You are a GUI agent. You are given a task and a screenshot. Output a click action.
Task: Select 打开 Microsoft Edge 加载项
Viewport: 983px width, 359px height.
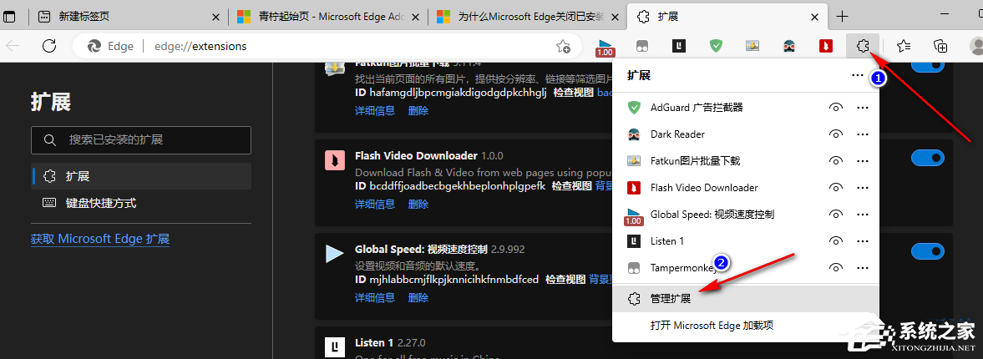(x=746, y=326)
